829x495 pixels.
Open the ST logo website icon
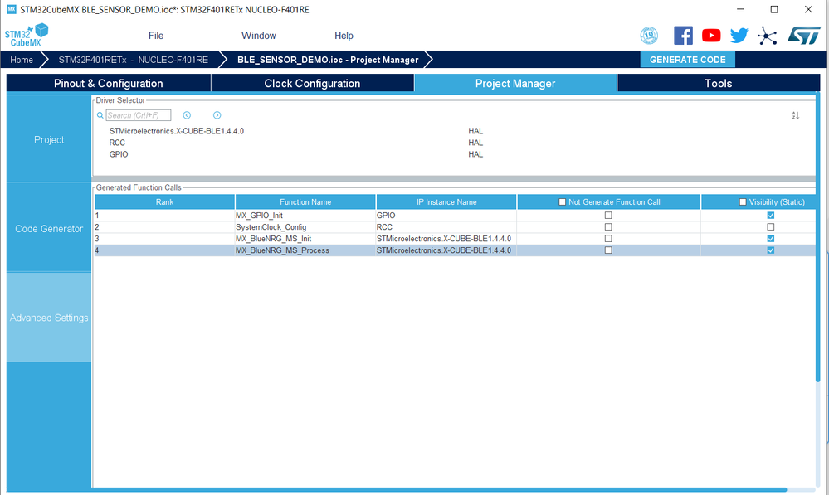[803, 36]
